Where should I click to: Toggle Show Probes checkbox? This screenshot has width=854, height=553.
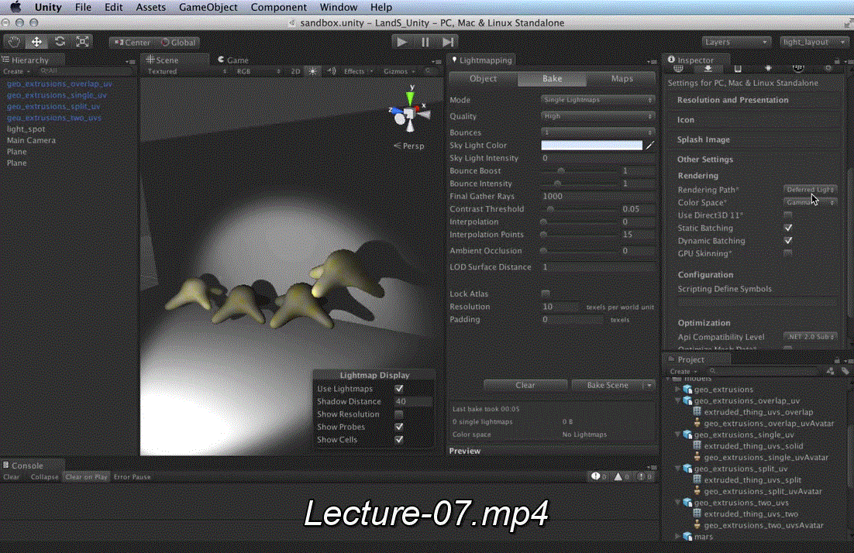point(398,427)
